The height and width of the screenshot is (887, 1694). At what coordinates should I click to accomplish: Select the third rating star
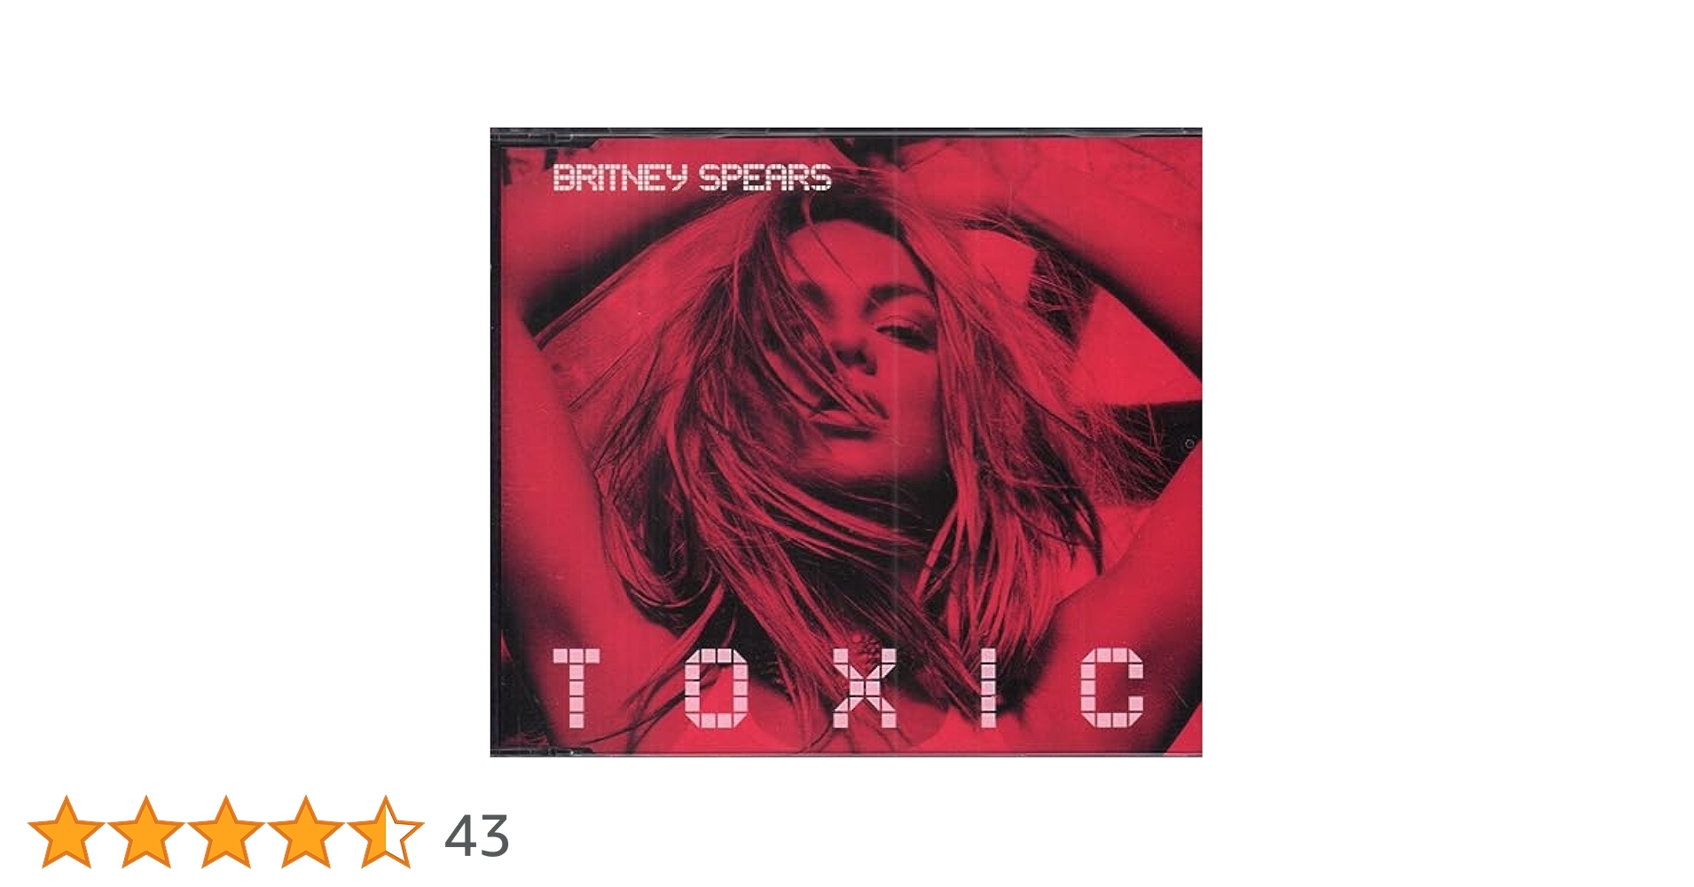pos(226,832)
